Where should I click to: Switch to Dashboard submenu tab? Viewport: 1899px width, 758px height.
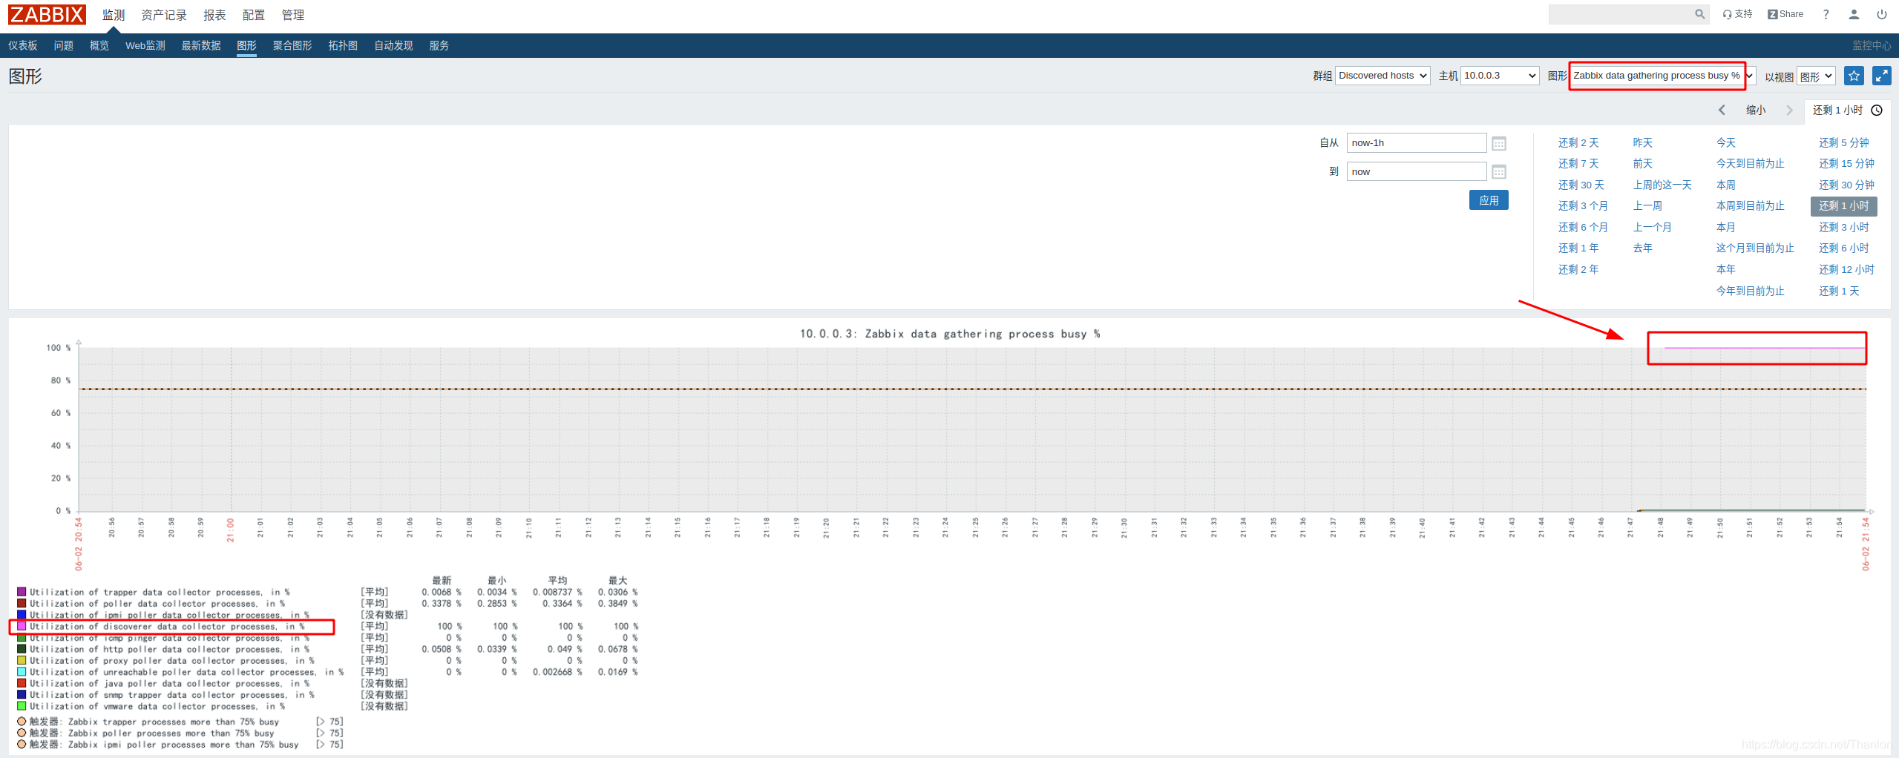pyautogui.click(x=23, y=45)
